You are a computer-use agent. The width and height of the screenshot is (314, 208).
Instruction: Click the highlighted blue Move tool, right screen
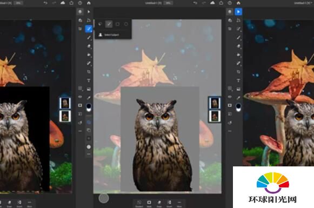[x=238, y=12]
